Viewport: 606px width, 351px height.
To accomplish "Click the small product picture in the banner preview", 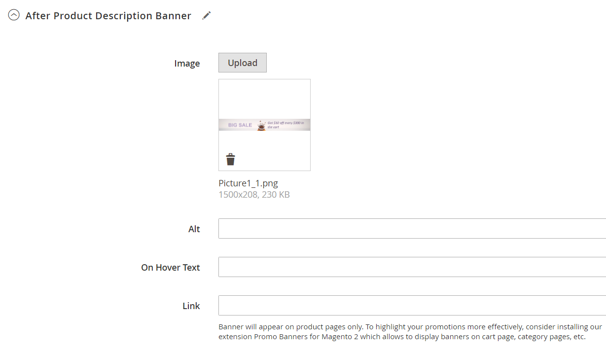I will (261, 125).
